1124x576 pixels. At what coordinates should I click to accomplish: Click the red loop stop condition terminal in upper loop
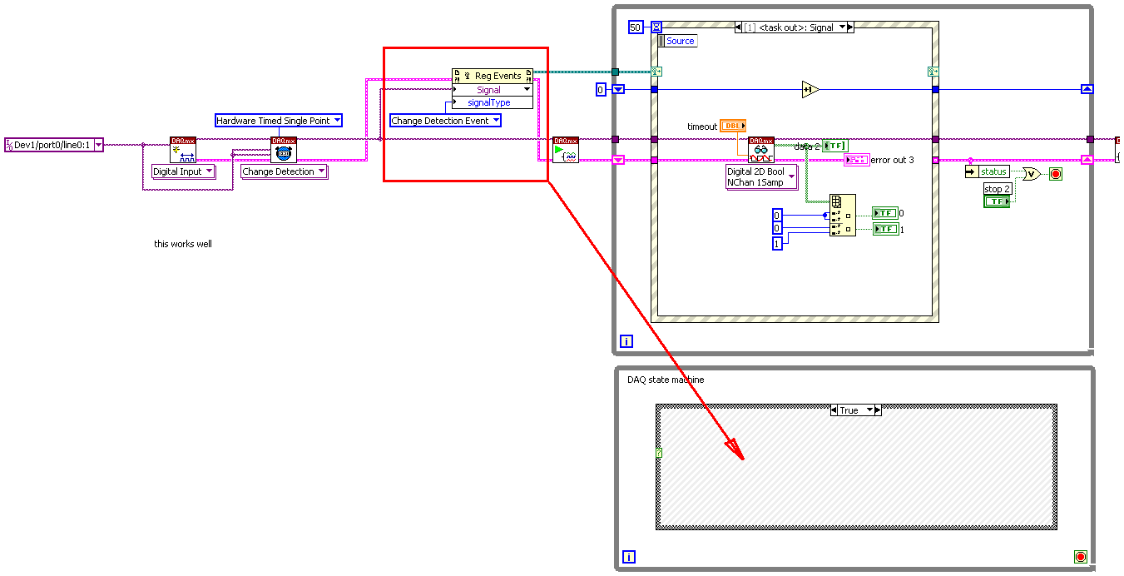[1056, 174]
